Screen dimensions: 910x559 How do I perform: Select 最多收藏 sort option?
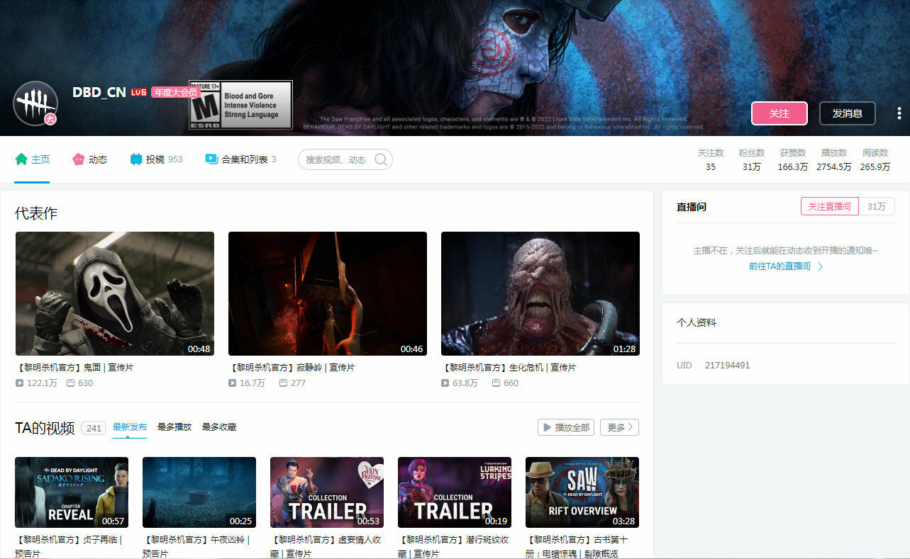click(x=219, y=427)
